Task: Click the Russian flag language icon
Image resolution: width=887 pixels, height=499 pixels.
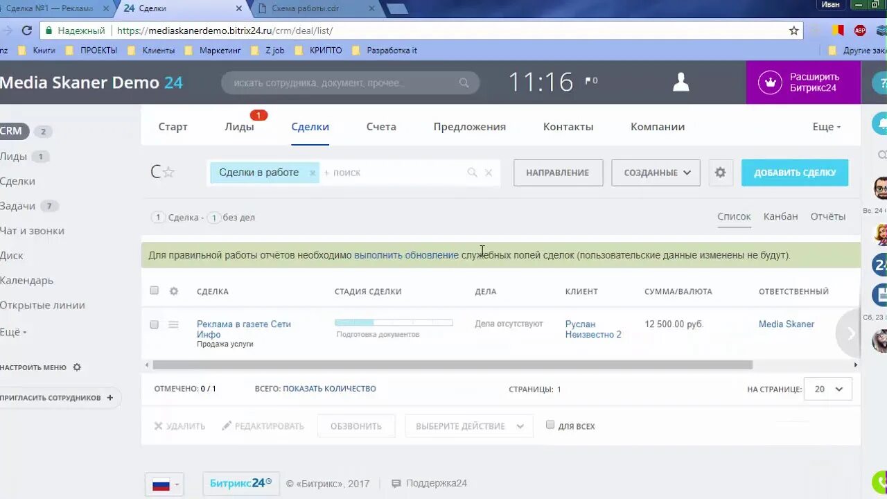Action: point(161,484)
